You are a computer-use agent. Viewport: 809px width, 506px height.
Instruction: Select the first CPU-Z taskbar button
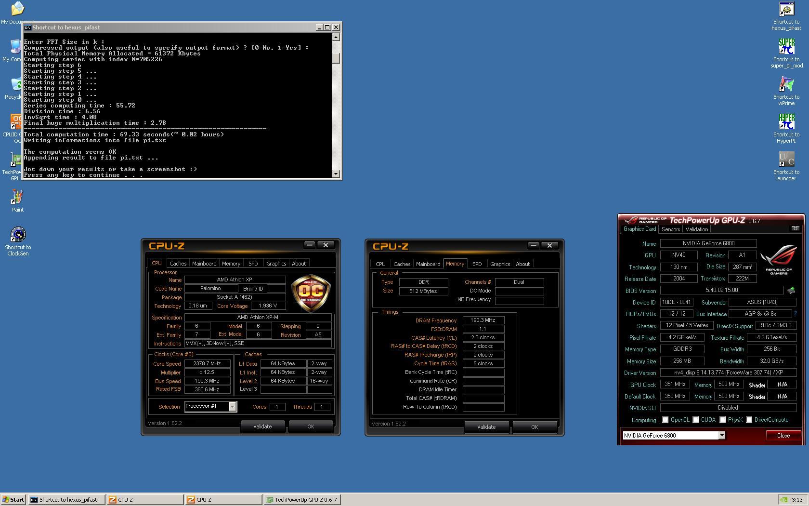point(145,500)
